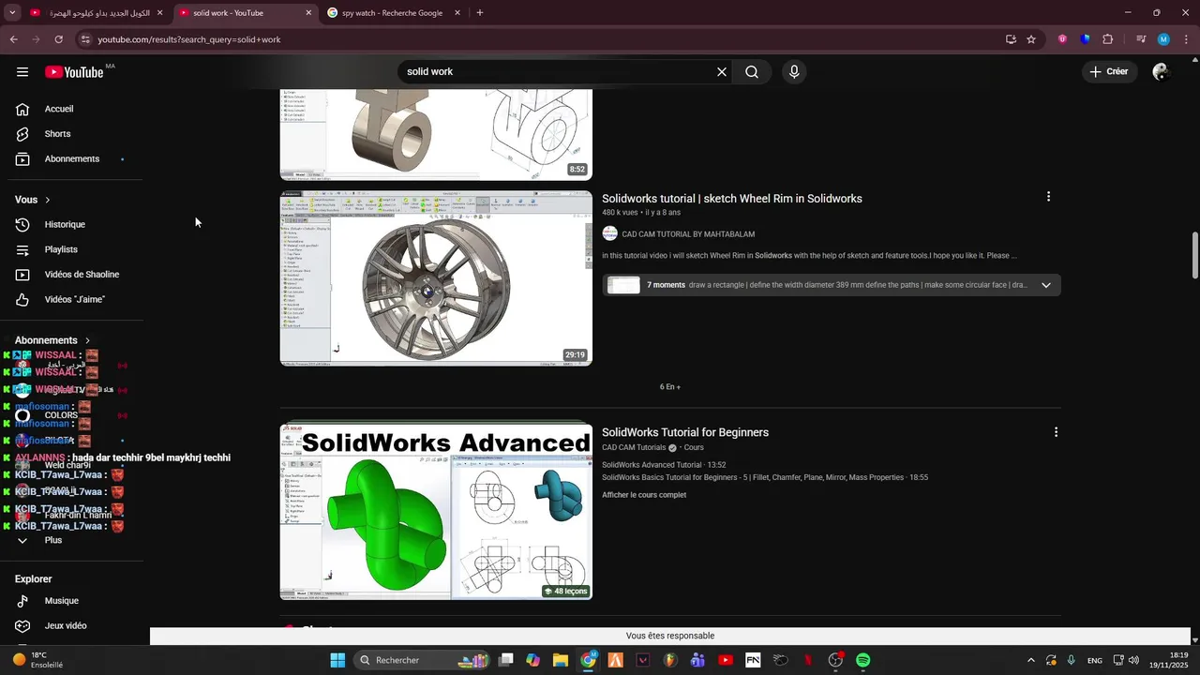Open the Créer button

point(1109,72)
